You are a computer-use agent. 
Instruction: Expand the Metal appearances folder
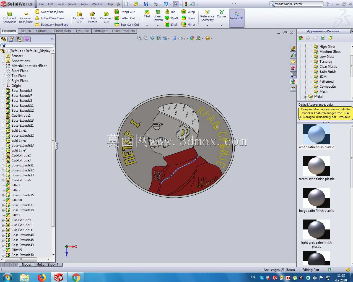[305, 97]
